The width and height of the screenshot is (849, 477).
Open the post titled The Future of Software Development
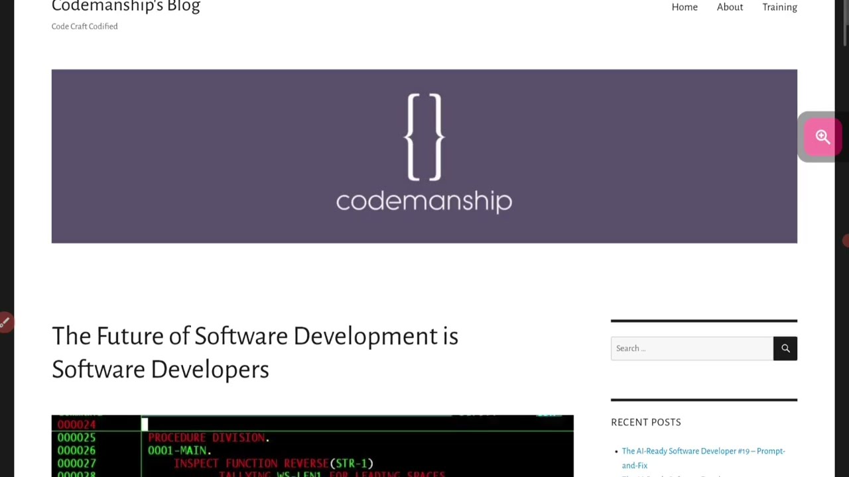255,352
